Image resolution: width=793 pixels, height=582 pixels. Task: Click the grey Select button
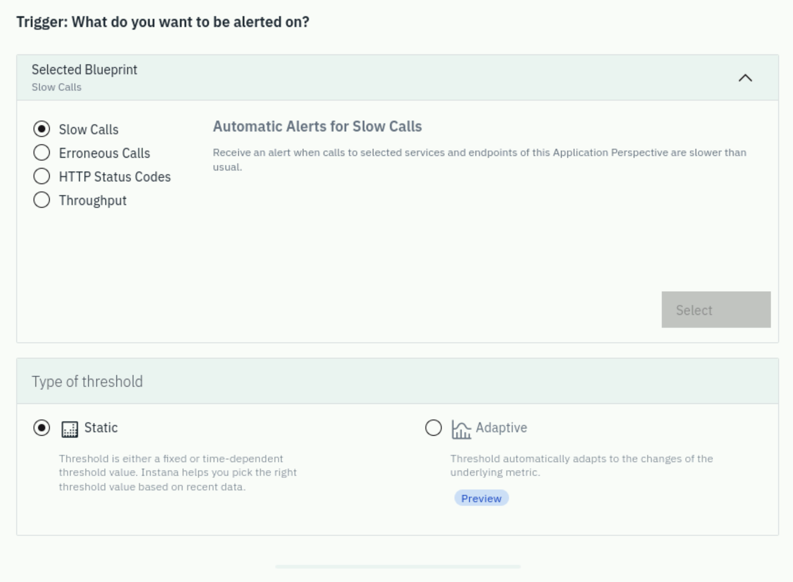click(x=716, y=310)
